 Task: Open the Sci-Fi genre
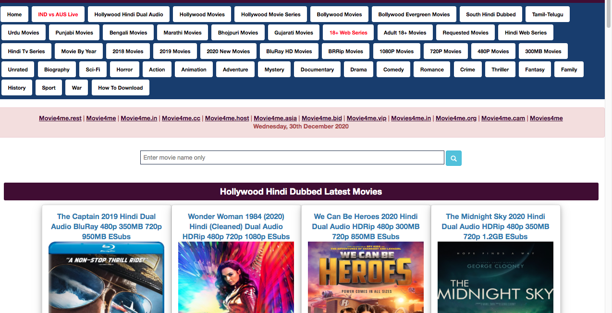(93, 70)
